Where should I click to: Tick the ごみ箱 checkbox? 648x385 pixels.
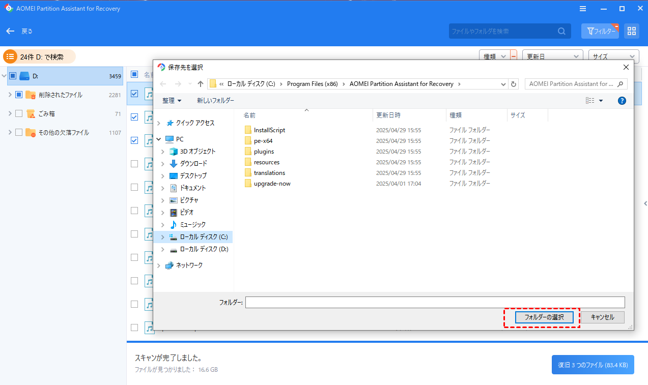pyautogui.click(x=19, y=113)
